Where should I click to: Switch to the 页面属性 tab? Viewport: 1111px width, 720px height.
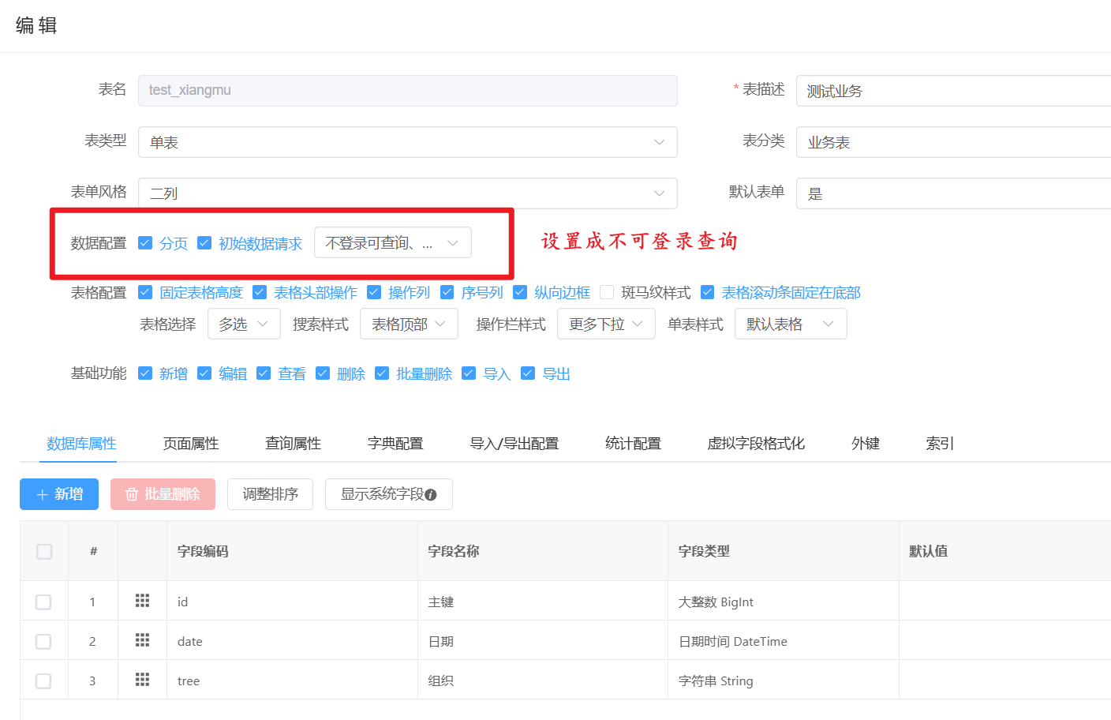click(x=191, y=444)
